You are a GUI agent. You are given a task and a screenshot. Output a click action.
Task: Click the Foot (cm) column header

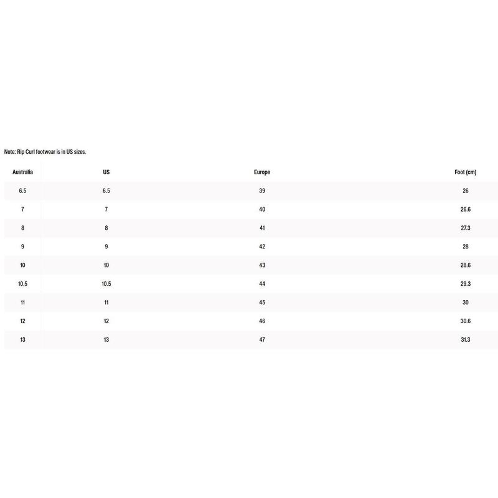coord(465,172)
